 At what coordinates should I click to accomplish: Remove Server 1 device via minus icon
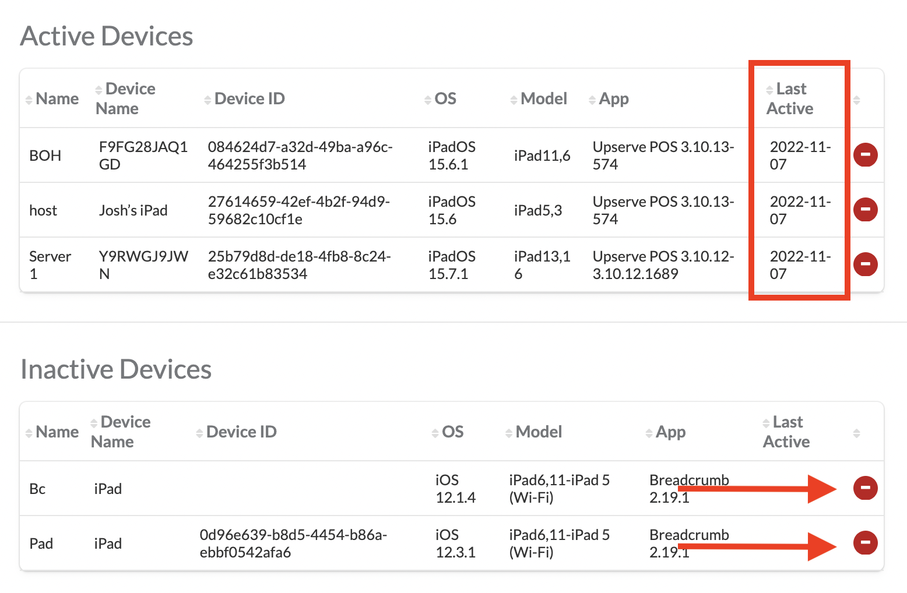pos(865,264)
